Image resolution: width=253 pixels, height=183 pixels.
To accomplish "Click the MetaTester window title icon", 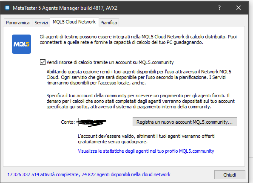I will (x=7, y=8).
